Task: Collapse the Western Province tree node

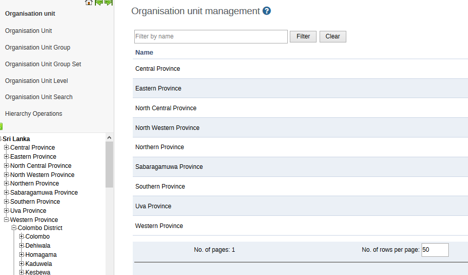Action: click(7, 220)
